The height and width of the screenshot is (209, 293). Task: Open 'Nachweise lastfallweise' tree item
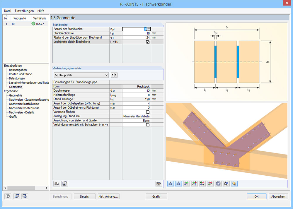point(24,104)
